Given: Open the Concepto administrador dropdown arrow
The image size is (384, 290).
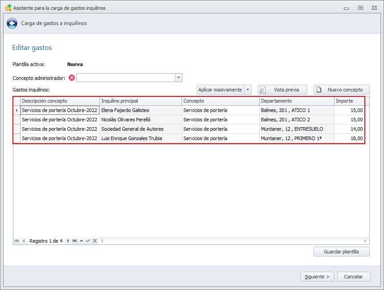Looking at the screenshot, I should coord(178,78).
